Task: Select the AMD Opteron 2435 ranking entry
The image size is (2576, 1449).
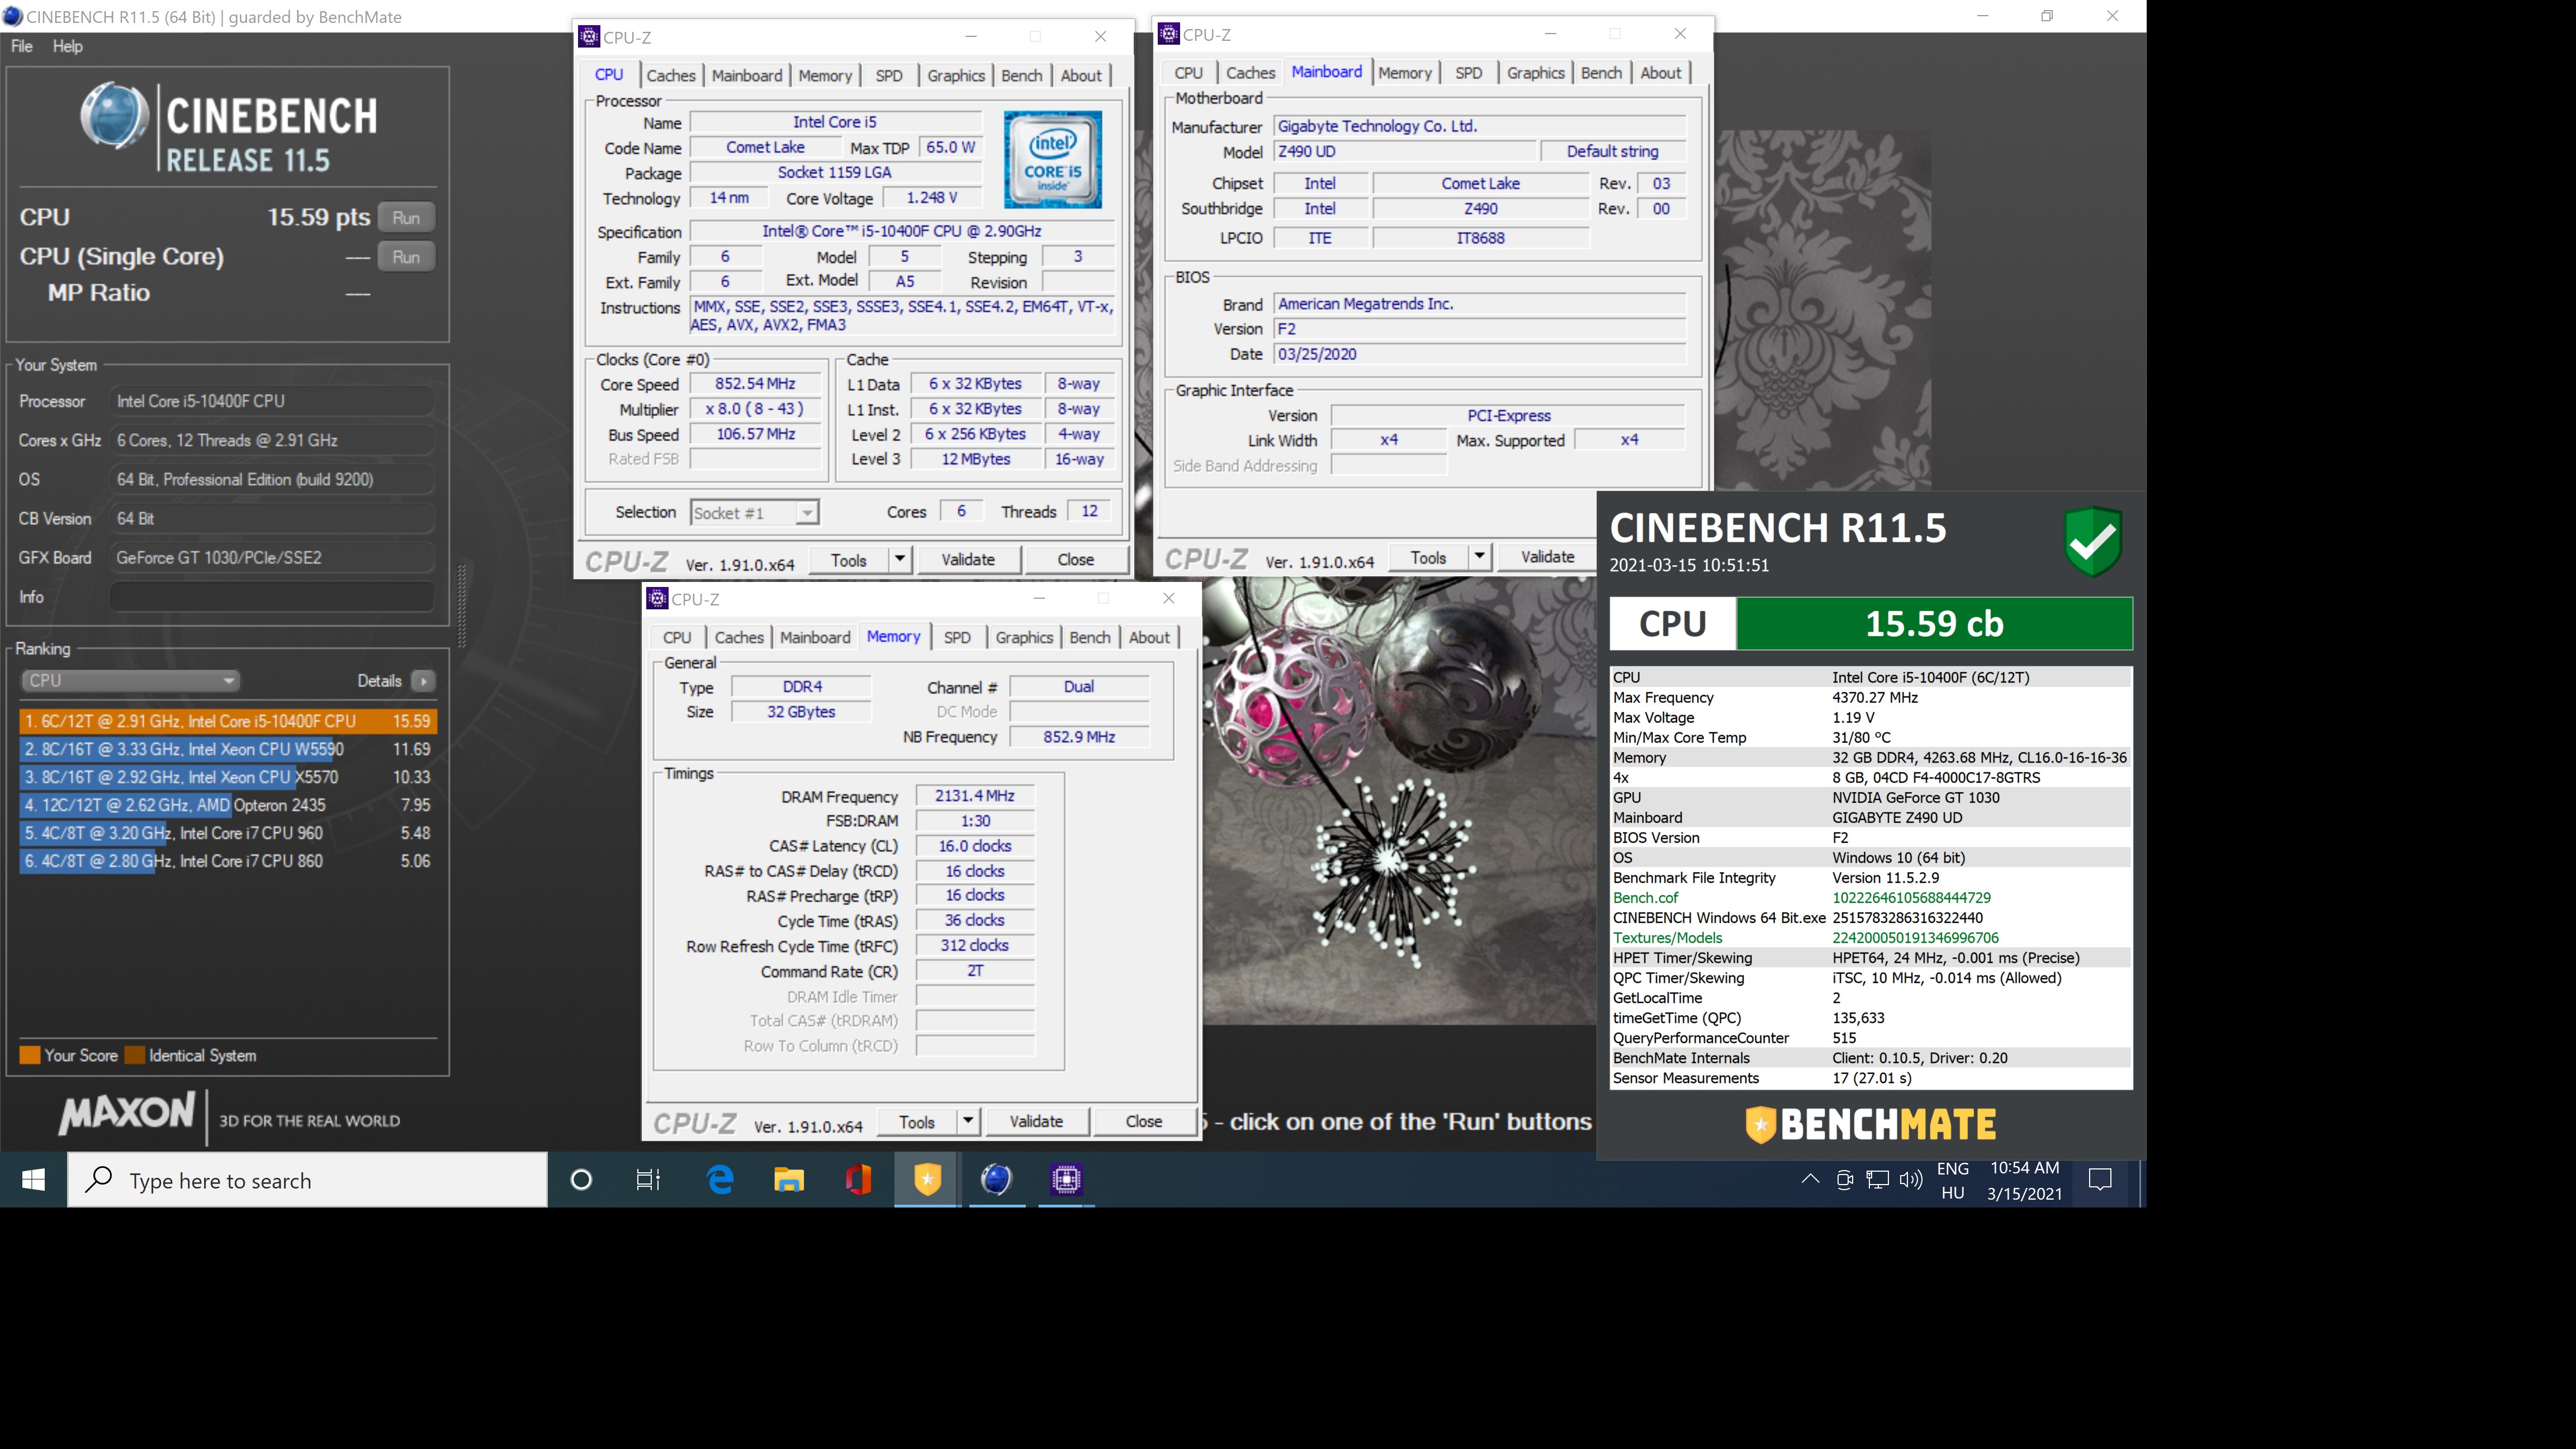Action: 228,805
